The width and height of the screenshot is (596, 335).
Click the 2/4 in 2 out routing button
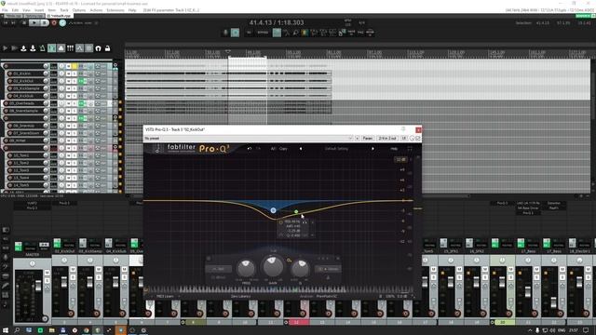[x=387, y=139]
